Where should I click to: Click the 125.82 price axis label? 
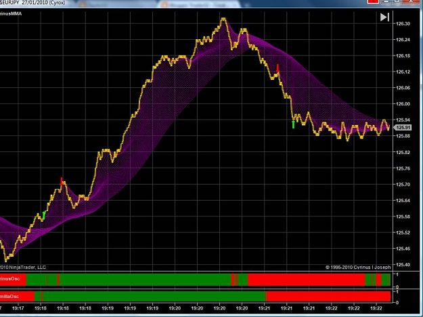[x=403, y=152]
